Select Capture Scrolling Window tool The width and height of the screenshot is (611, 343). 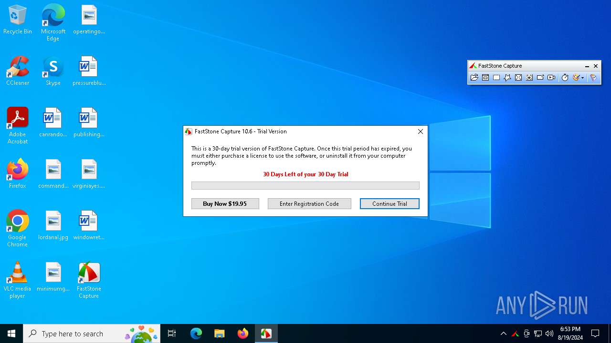tap(529, 78)
